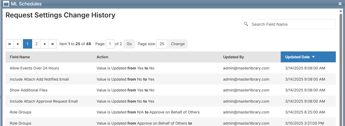Select page 1 in pager
This screenshot has width=345, height=126.
(27, 44)
